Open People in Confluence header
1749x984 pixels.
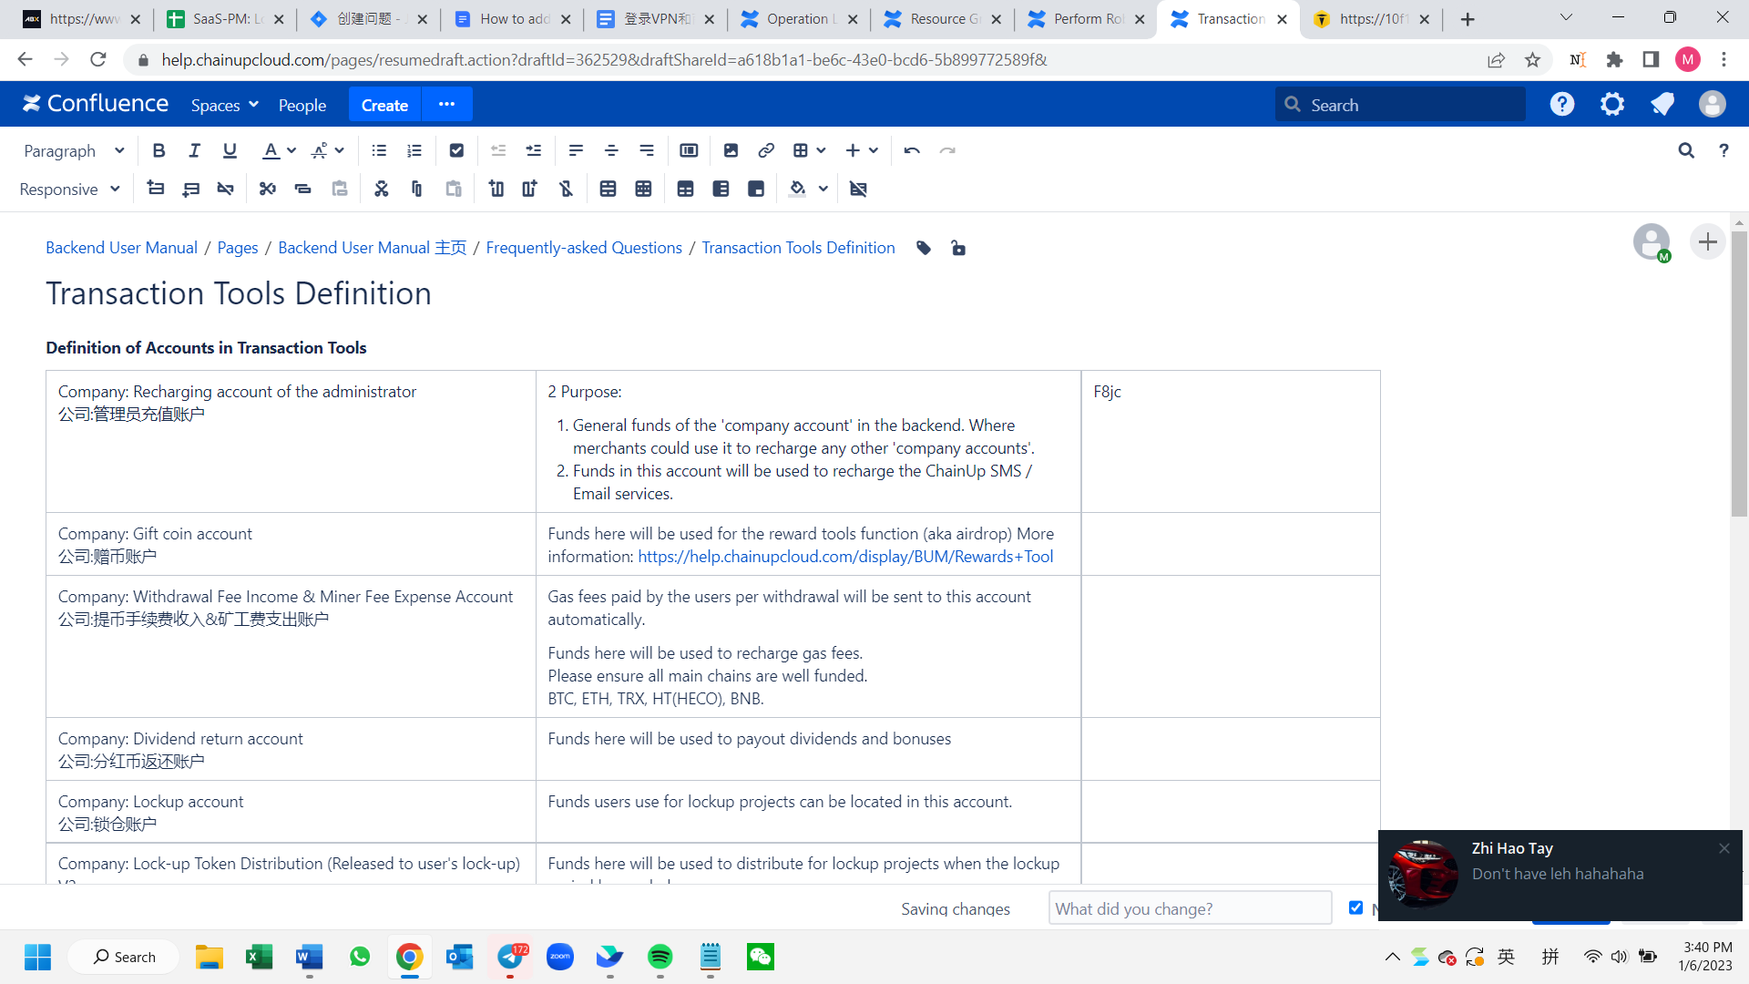click(x=302, y=105)
